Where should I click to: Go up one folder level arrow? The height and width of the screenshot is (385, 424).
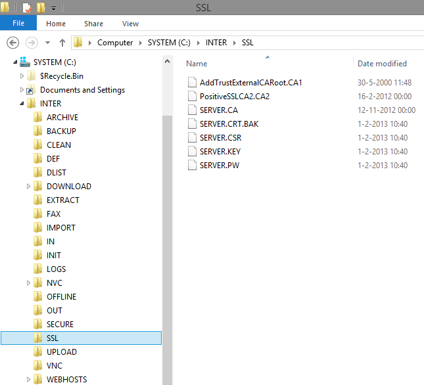[62, 43]
